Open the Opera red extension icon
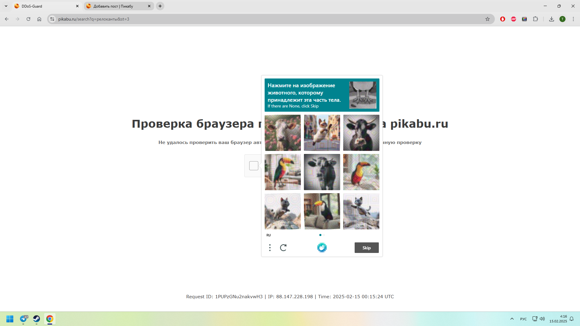 (x=503, y=19)
